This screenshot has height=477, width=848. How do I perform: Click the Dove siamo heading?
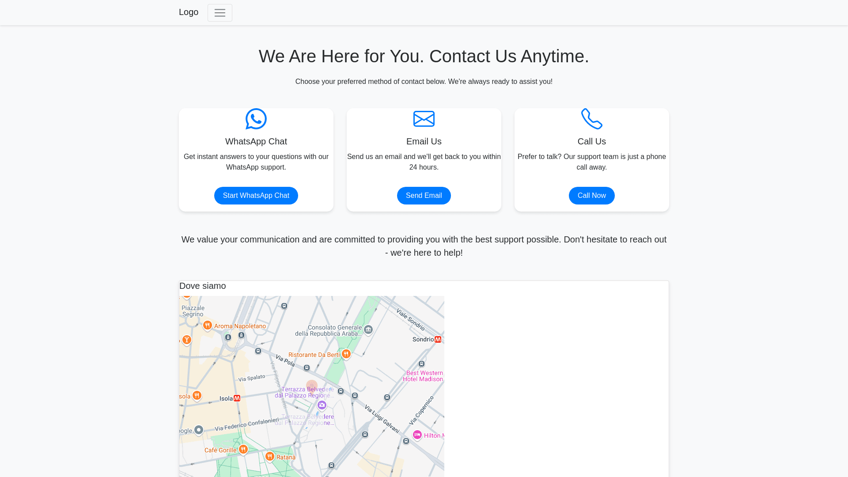point(203,286)
